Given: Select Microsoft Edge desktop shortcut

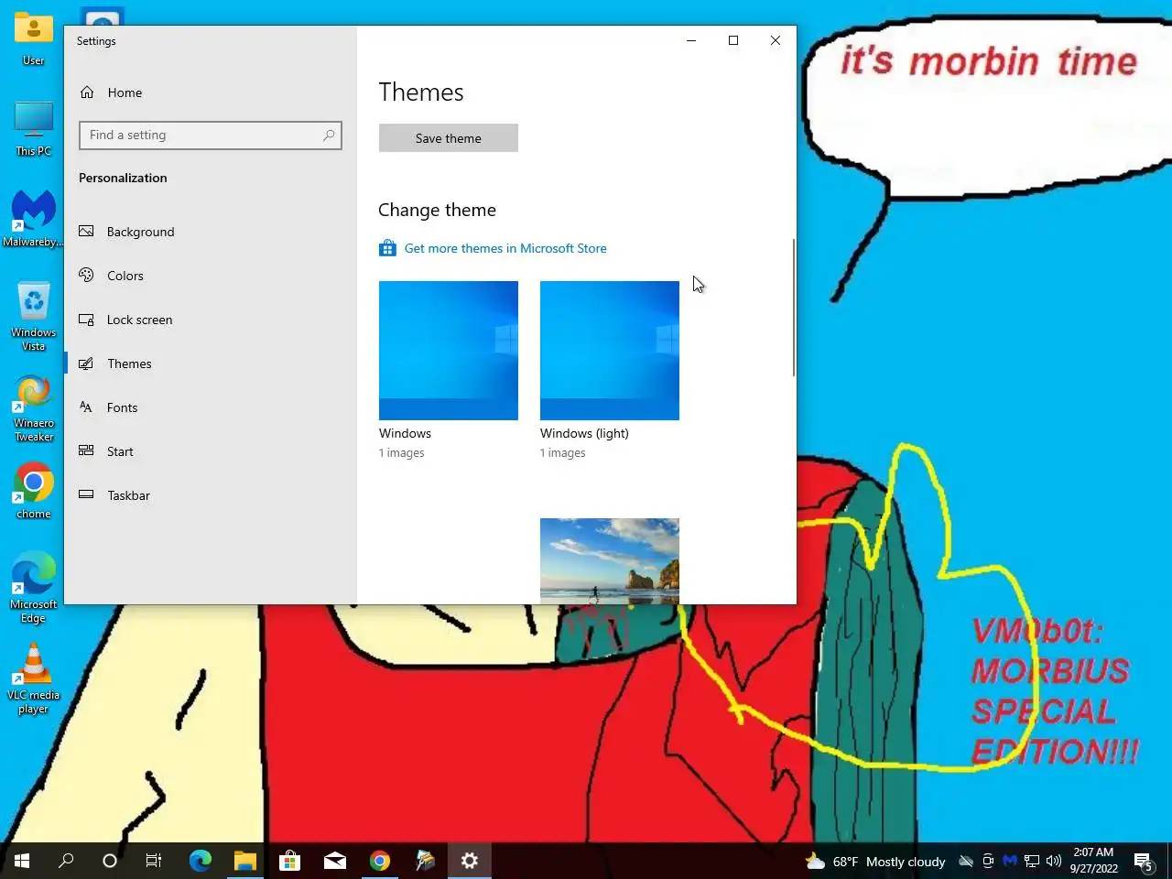Looking at the screenshot, I should click(x=33, y=588).
